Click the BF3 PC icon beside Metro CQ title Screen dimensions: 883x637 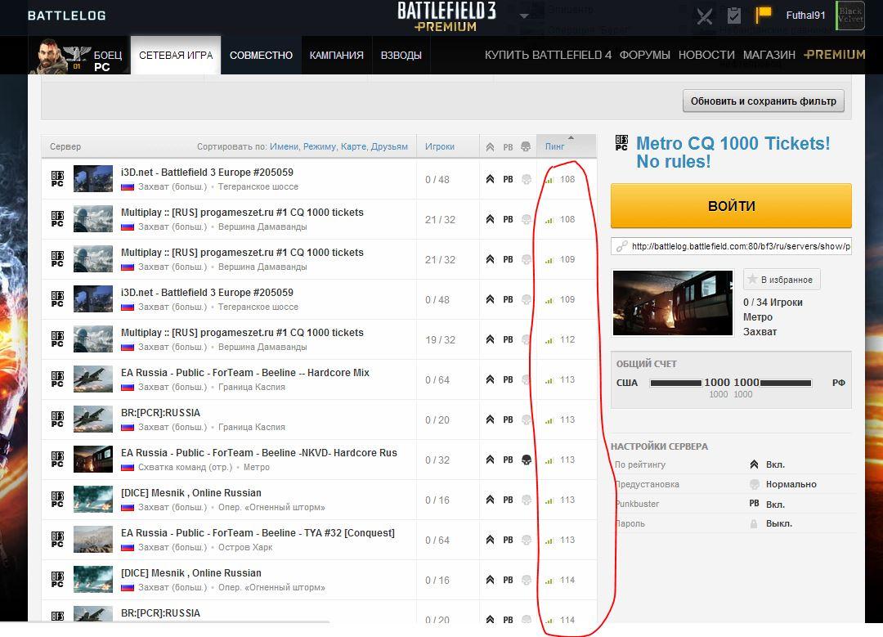[x=621, y=142]
